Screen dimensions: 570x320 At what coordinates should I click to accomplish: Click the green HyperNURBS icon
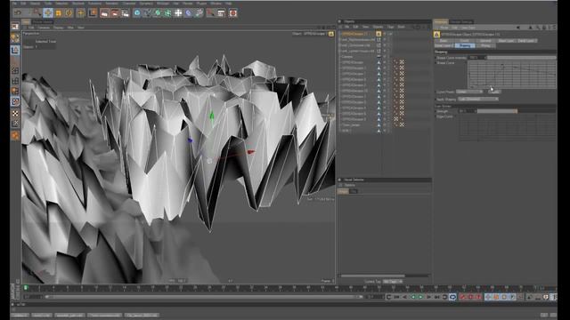click(x=158, y=13)
